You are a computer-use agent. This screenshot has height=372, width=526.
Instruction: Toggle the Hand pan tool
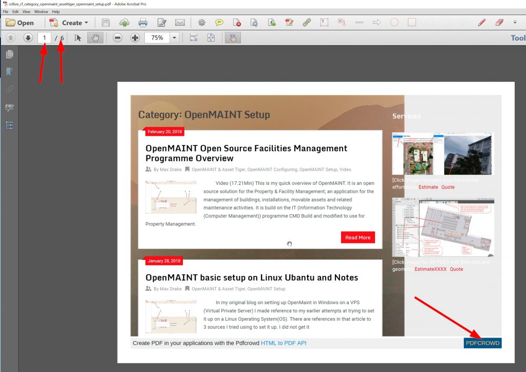pyautogui.click(x=94, y=38)
